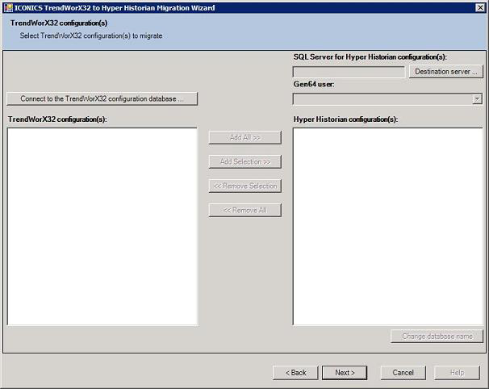489x389 pixels.
Task: Go back with the < Back button
Action: point(295,373)
